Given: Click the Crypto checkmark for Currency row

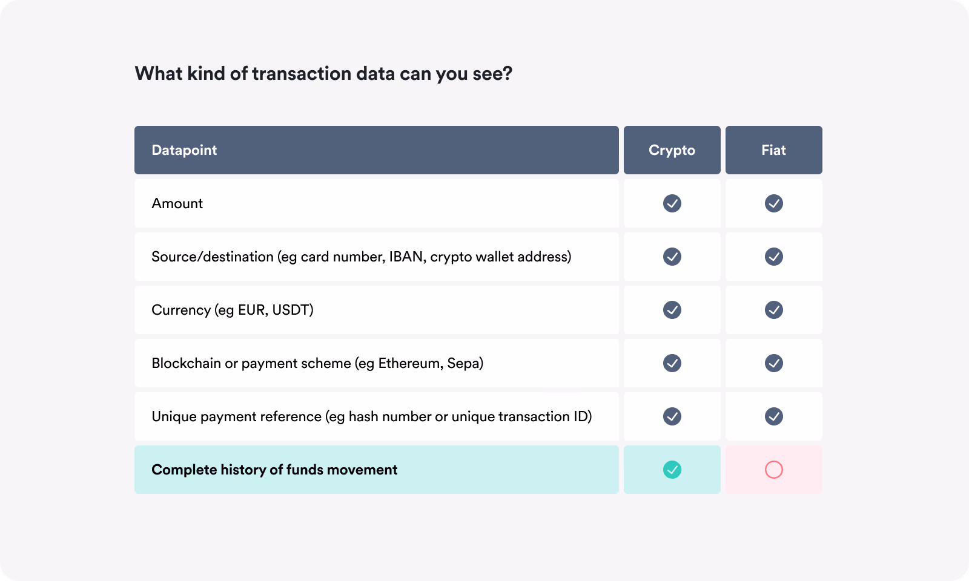Looking at the screenshot, I should (672, 310).
